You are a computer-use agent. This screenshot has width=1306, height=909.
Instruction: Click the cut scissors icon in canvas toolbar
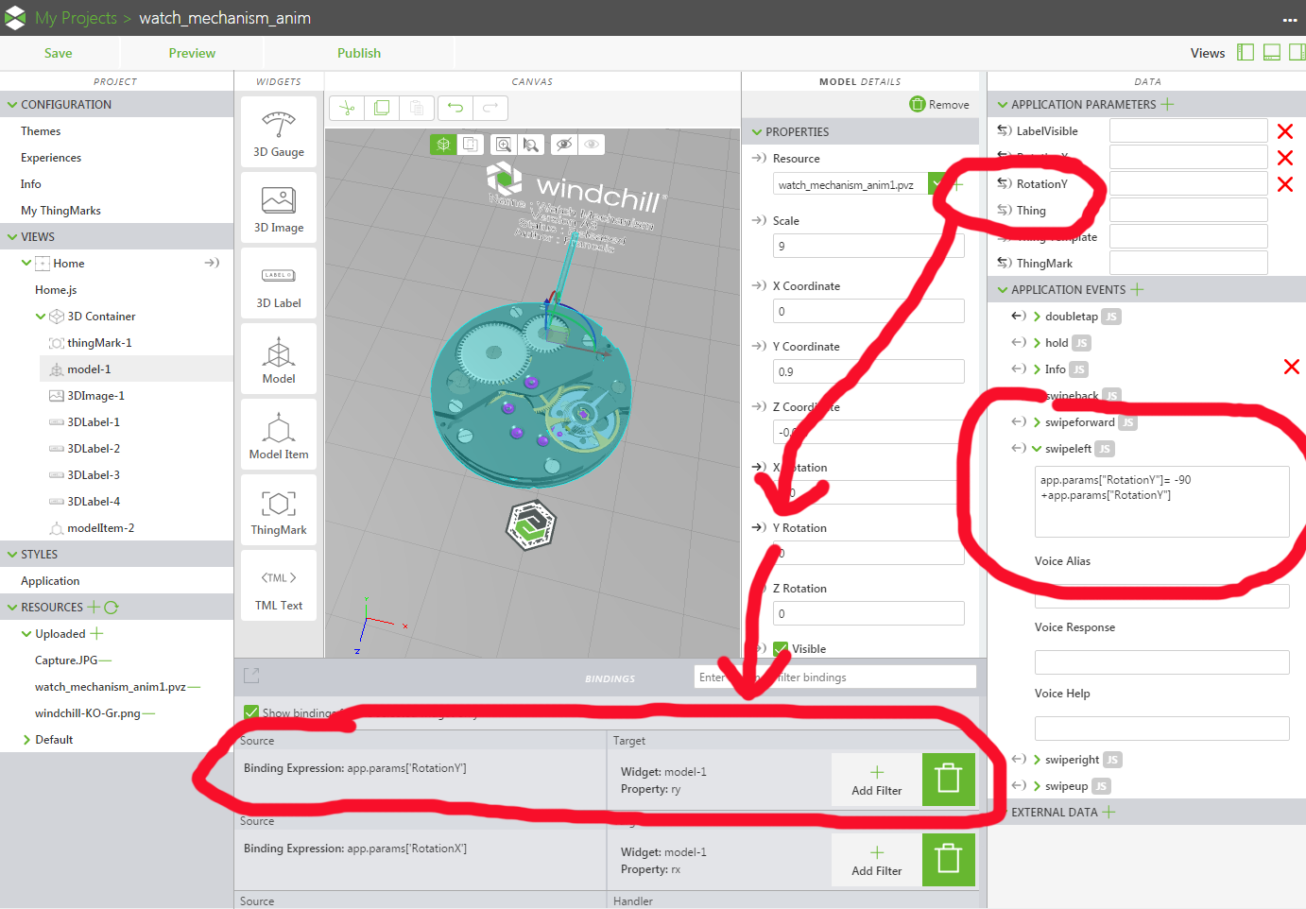tap(347, 108)
